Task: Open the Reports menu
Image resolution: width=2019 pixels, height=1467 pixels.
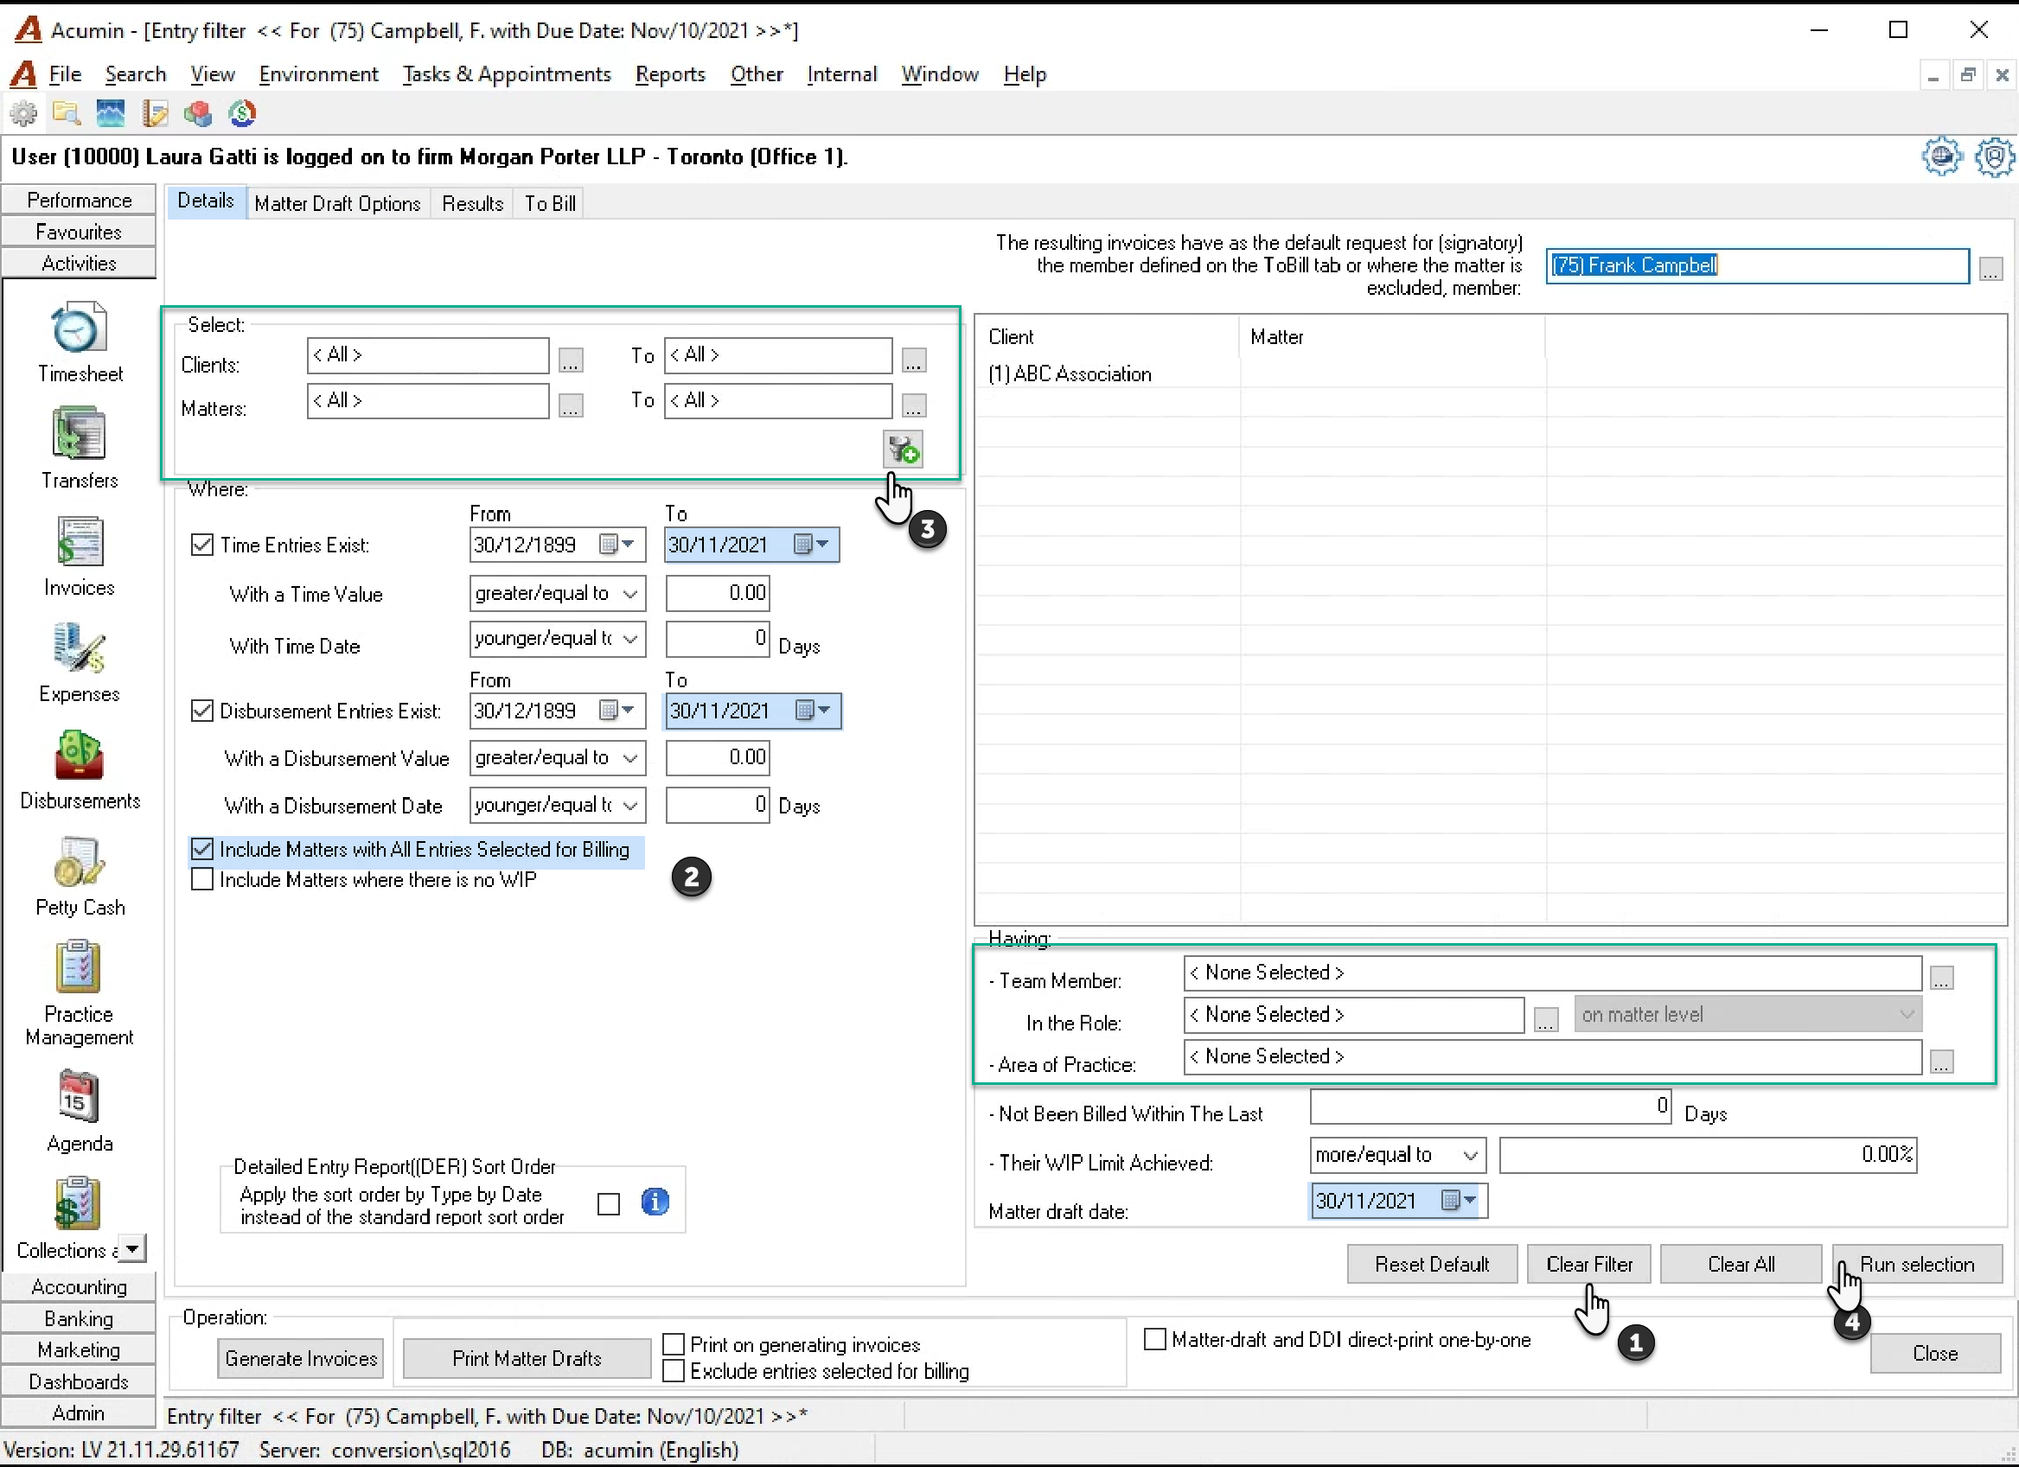Action: [x=669, y=73]
